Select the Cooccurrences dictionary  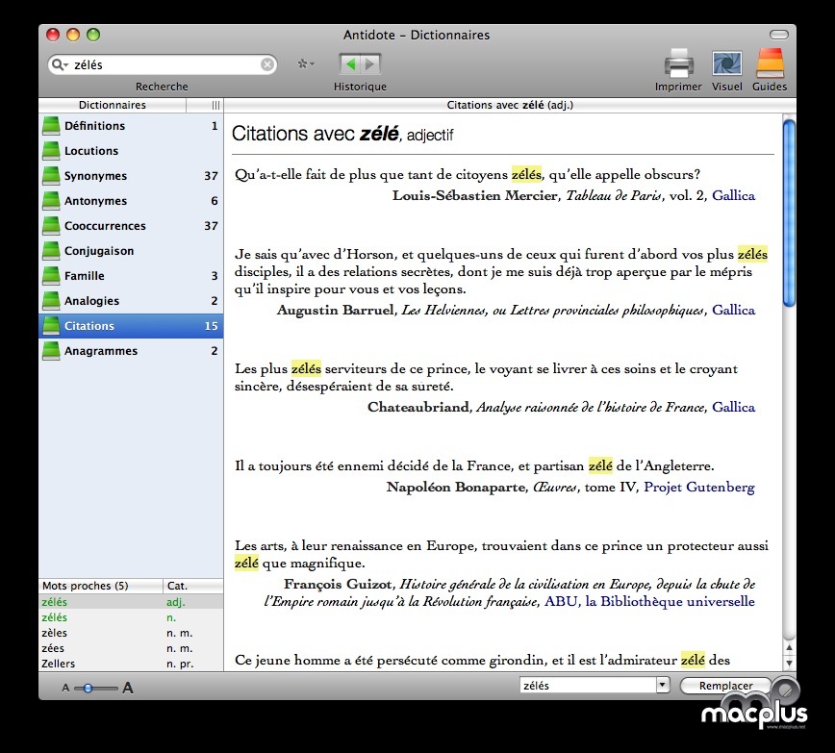(131, 226)
